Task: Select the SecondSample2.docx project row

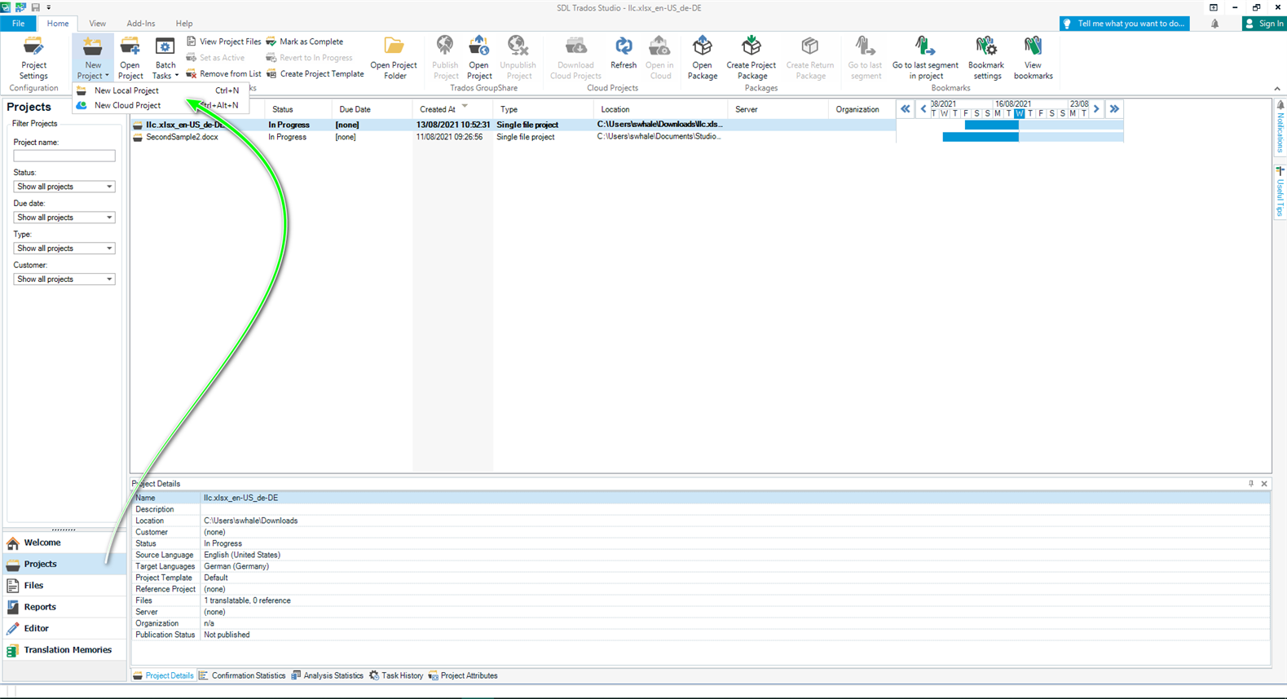Action: pyautogui.click(x=182, y=137)
